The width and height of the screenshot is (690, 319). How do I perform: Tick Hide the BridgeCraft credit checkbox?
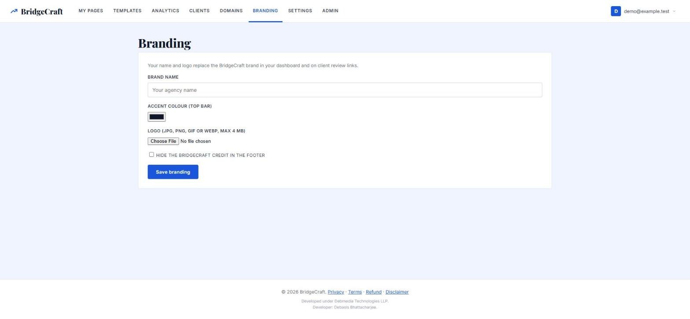pyautogui.click(x=151, y=155)
